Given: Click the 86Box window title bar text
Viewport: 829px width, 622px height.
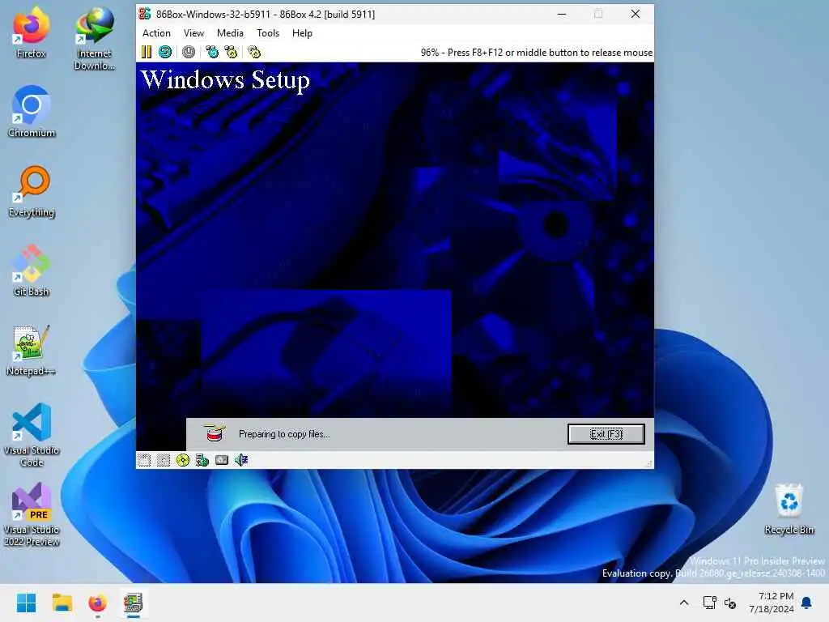Looking at the screenshot, I should pyautogui.click(x=266, y=15).
